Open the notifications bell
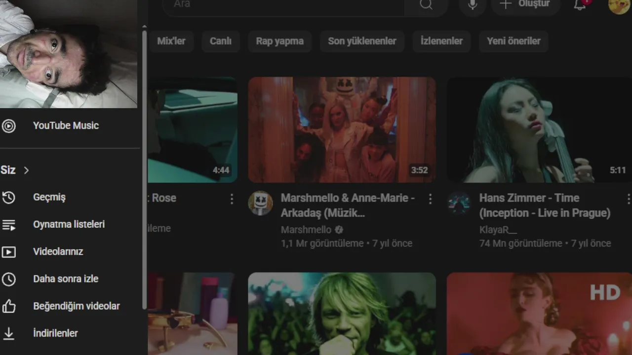Viewport: 632px width, 355px height. tap(580, 5)
